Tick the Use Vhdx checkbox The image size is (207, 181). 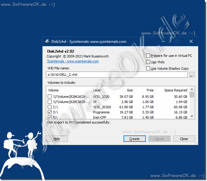click(x=148, y=62)
